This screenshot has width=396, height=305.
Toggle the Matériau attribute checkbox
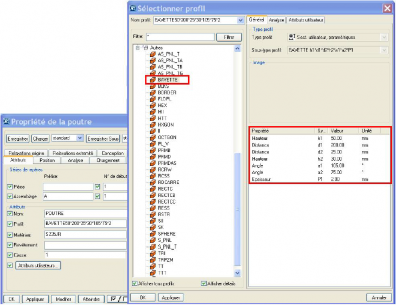click(x=10, y=234)
